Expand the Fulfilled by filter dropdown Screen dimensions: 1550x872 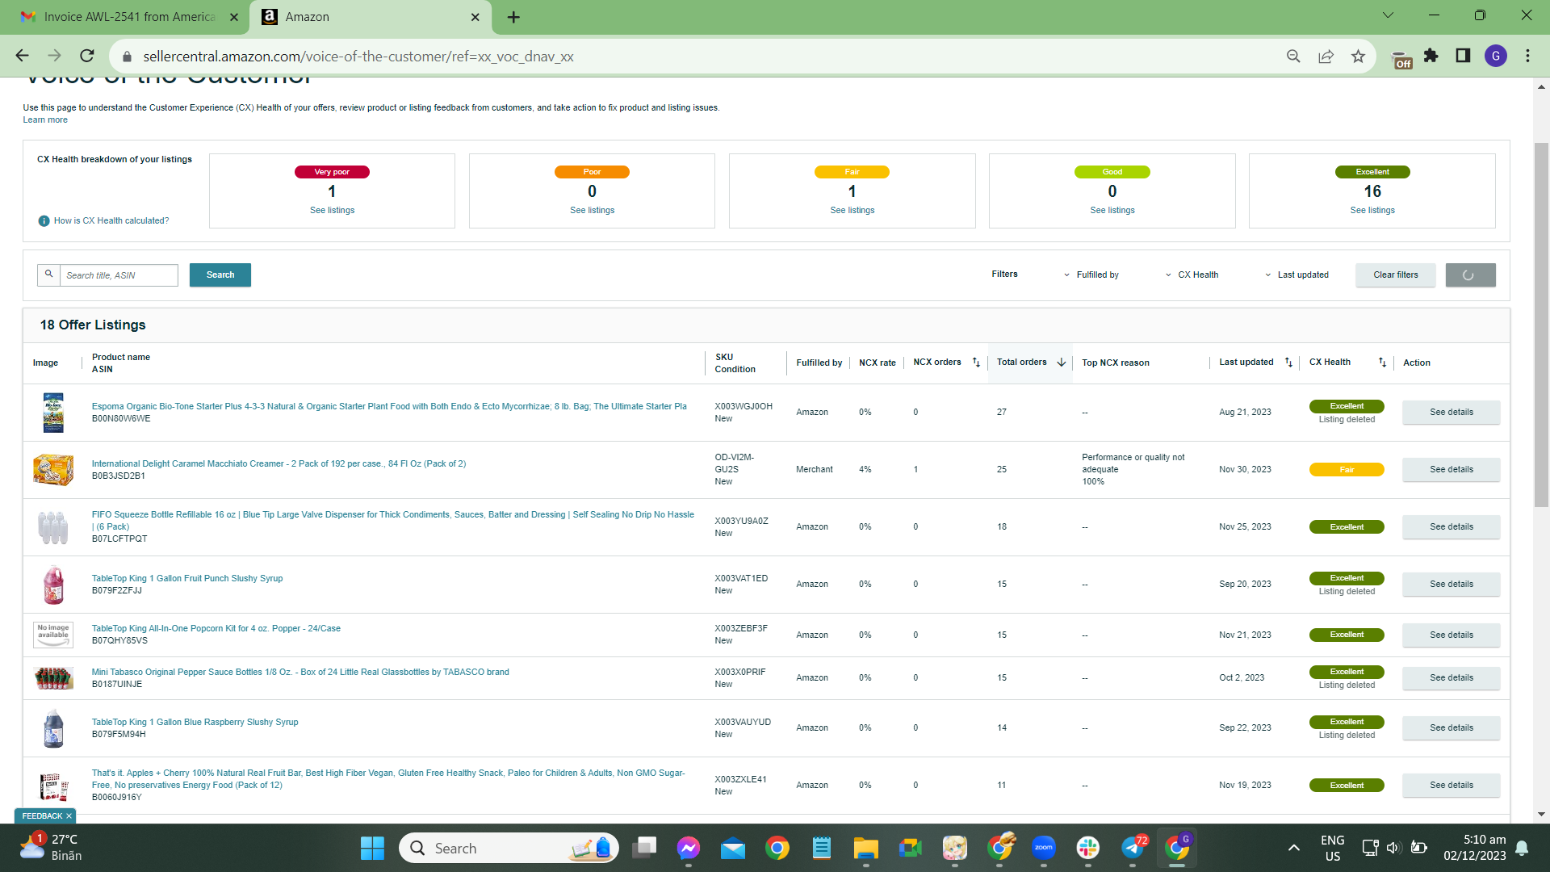click(1091, 275)
